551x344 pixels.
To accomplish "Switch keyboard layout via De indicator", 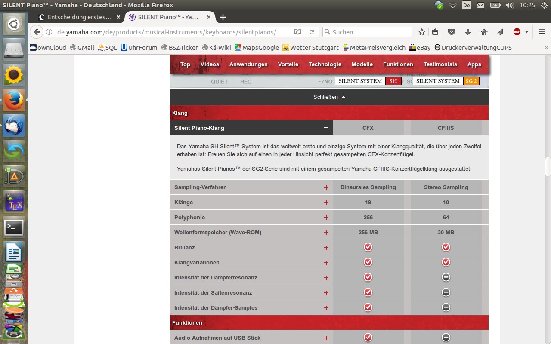I will pyautogui.click(x=466, y=5).
